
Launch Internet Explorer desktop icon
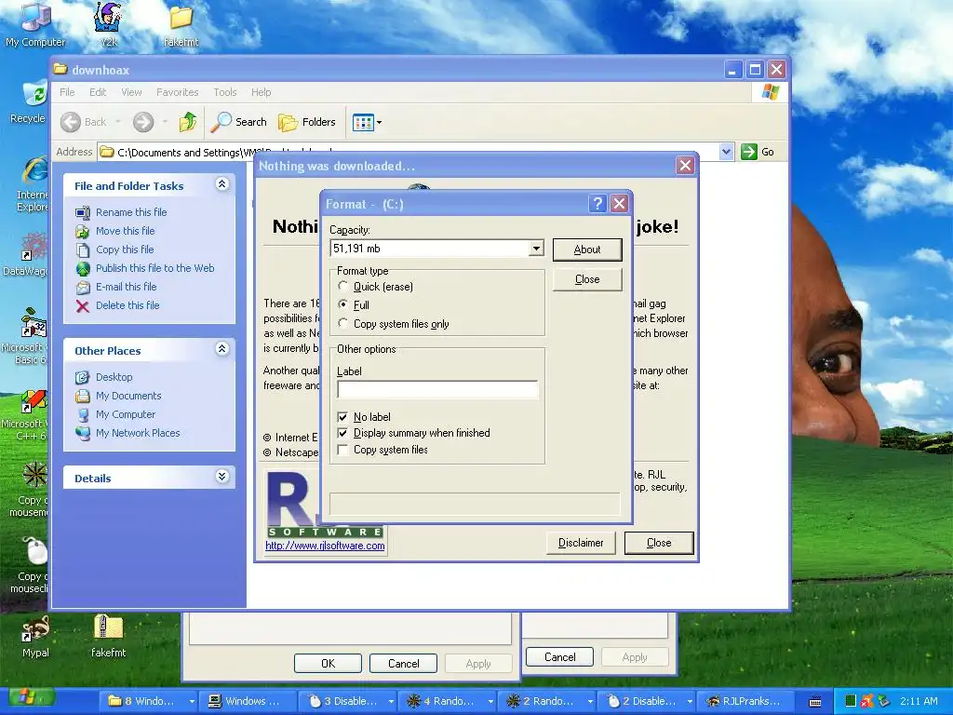point(32,183)
